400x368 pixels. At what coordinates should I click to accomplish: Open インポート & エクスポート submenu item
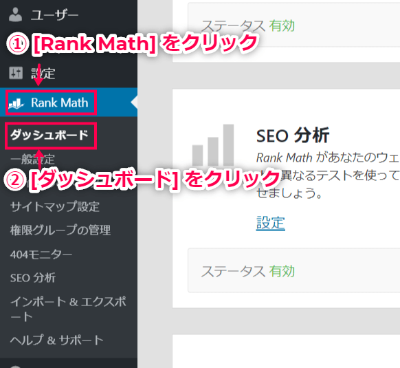[x=68, y=309]
